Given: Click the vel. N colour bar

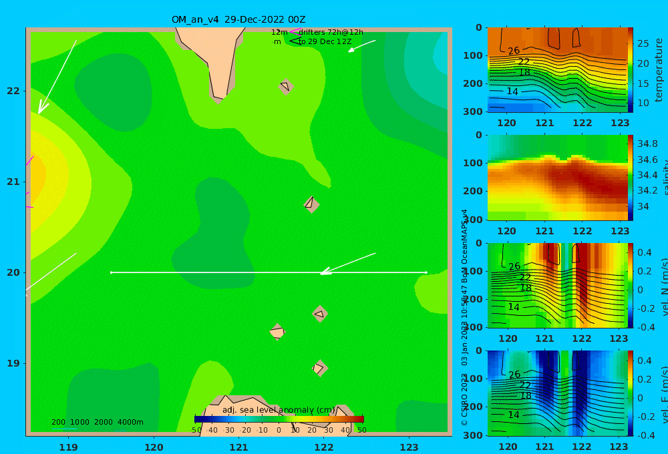Looking at the screenshot, I should coord(631,285).
